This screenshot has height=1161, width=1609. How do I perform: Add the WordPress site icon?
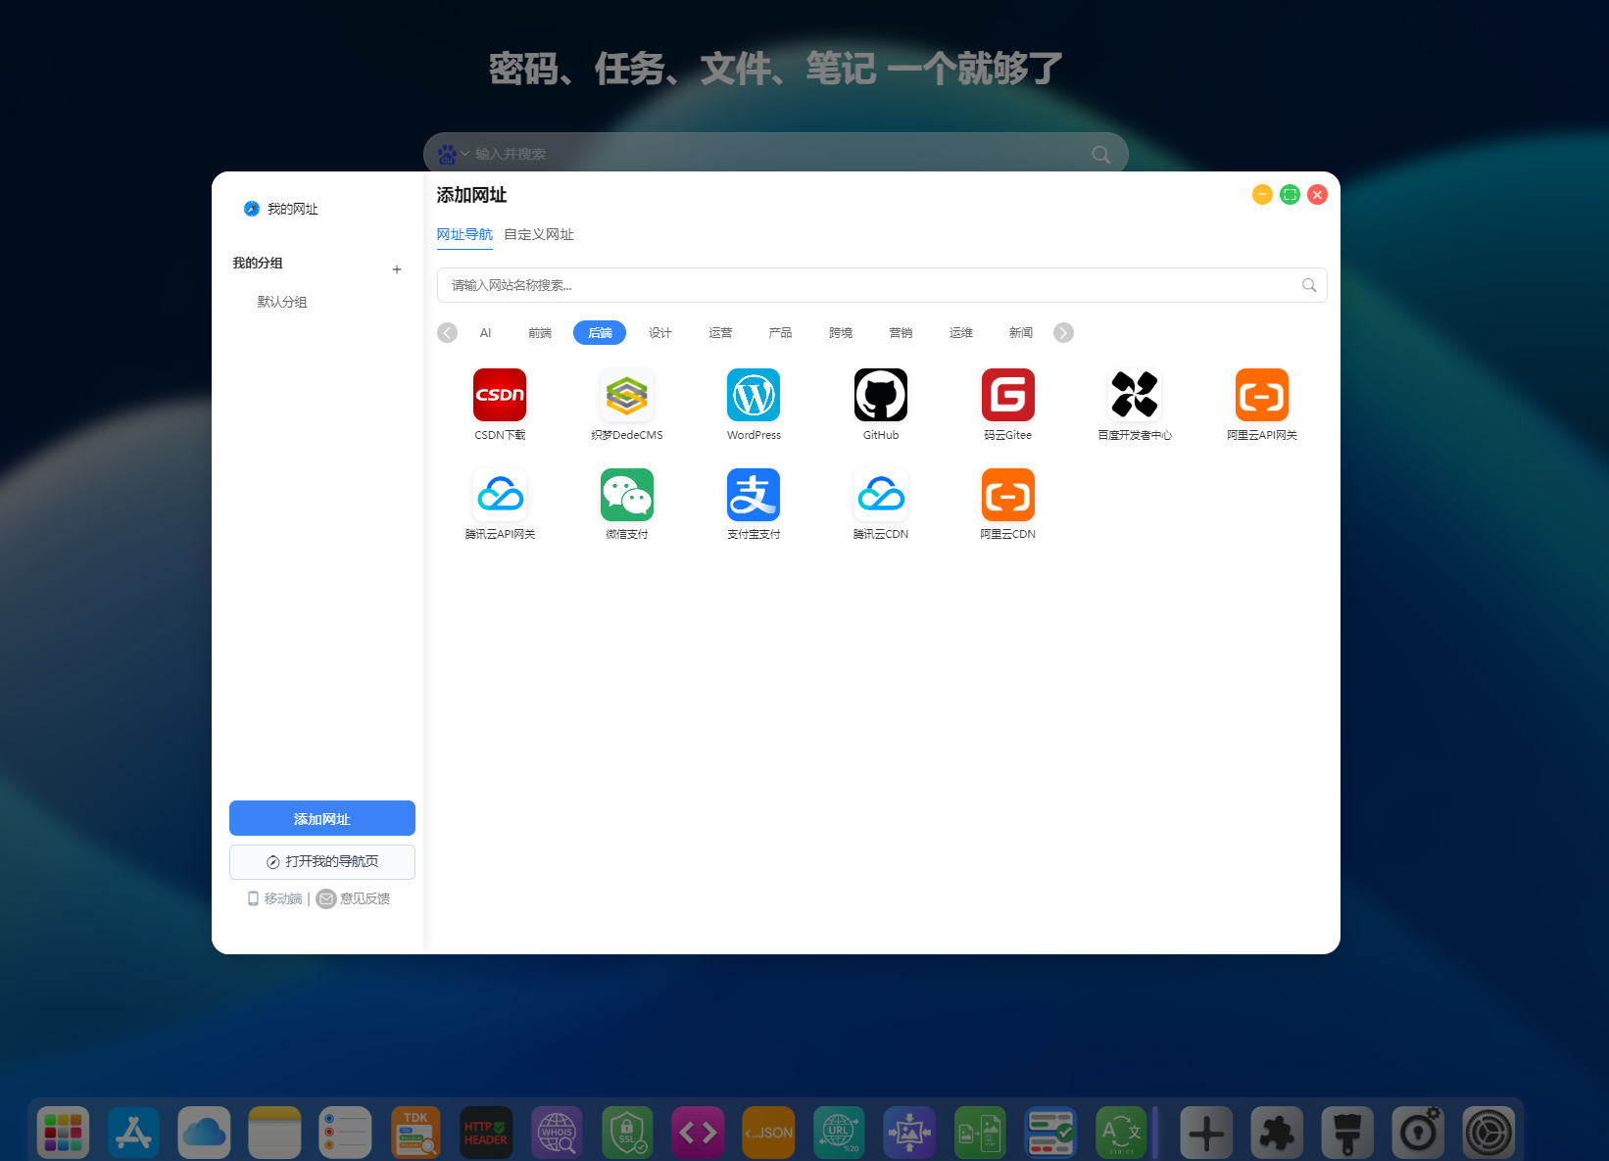pyautogui.click(x=754, y=395)
